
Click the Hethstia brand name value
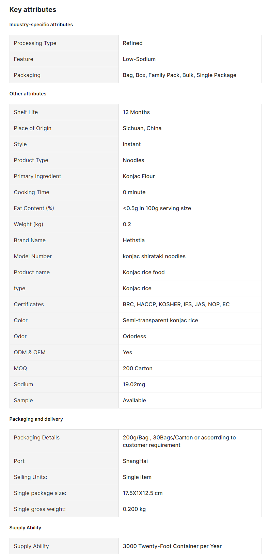pos(133,240)
